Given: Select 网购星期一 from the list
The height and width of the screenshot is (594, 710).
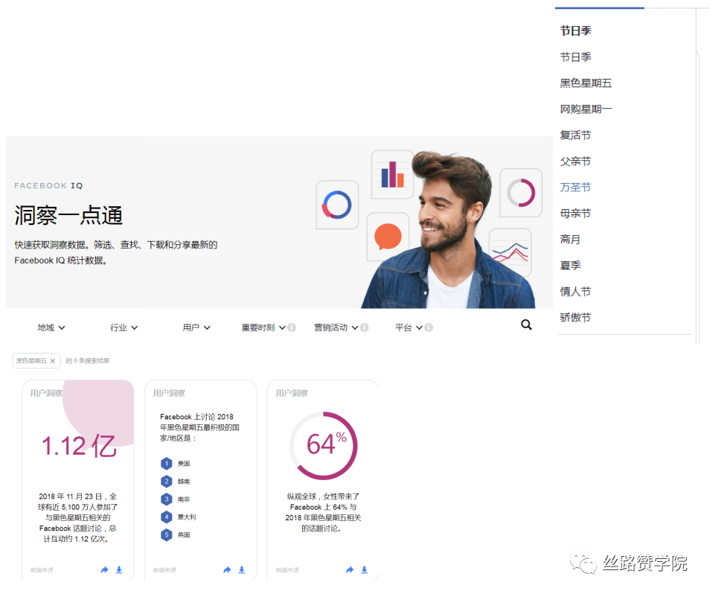Looking at the screenshot, I should [586, 109].
